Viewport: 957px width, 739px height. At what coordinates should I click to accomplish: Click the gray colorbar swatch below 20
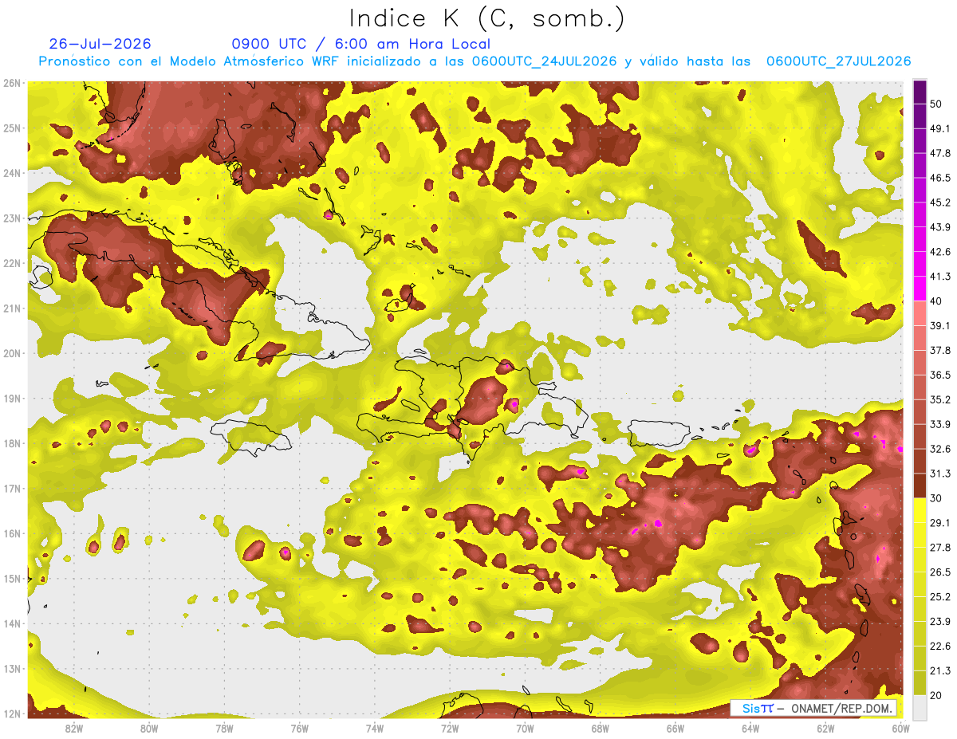920,707
